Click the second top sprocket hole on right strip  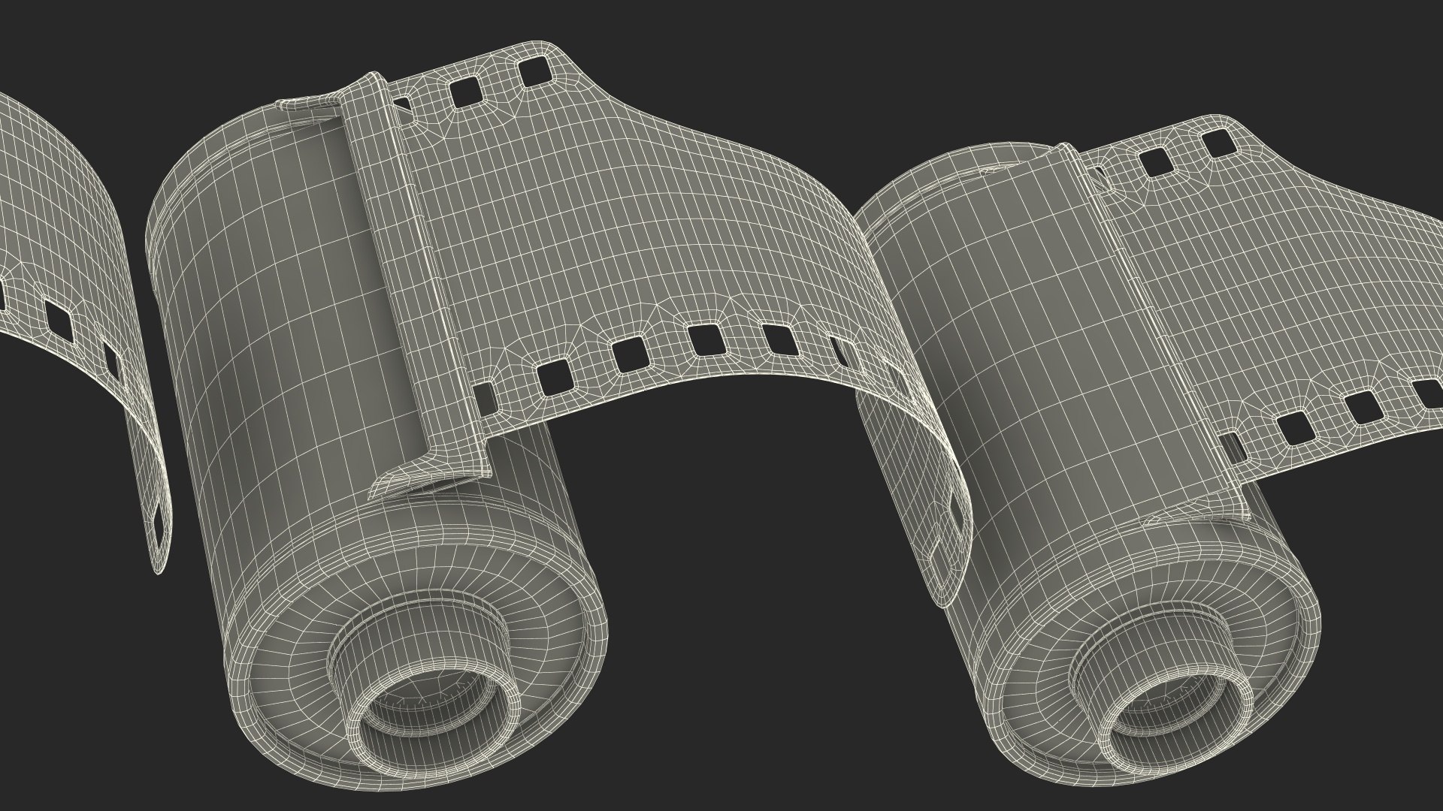pyautogui.click(x=1155, y=161)
